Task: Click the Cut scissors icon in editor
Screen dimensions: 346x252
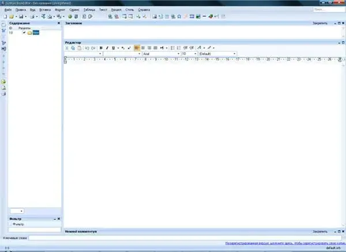Action: 67,48
